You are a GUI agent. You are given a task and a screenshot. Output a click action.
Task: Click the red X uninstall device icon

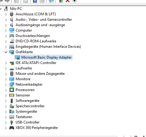coord(68,1)
